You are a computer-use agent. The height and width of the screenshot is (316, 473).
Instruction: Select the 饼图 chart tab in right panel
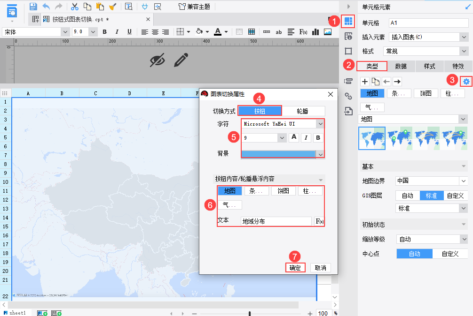(426, 93)
